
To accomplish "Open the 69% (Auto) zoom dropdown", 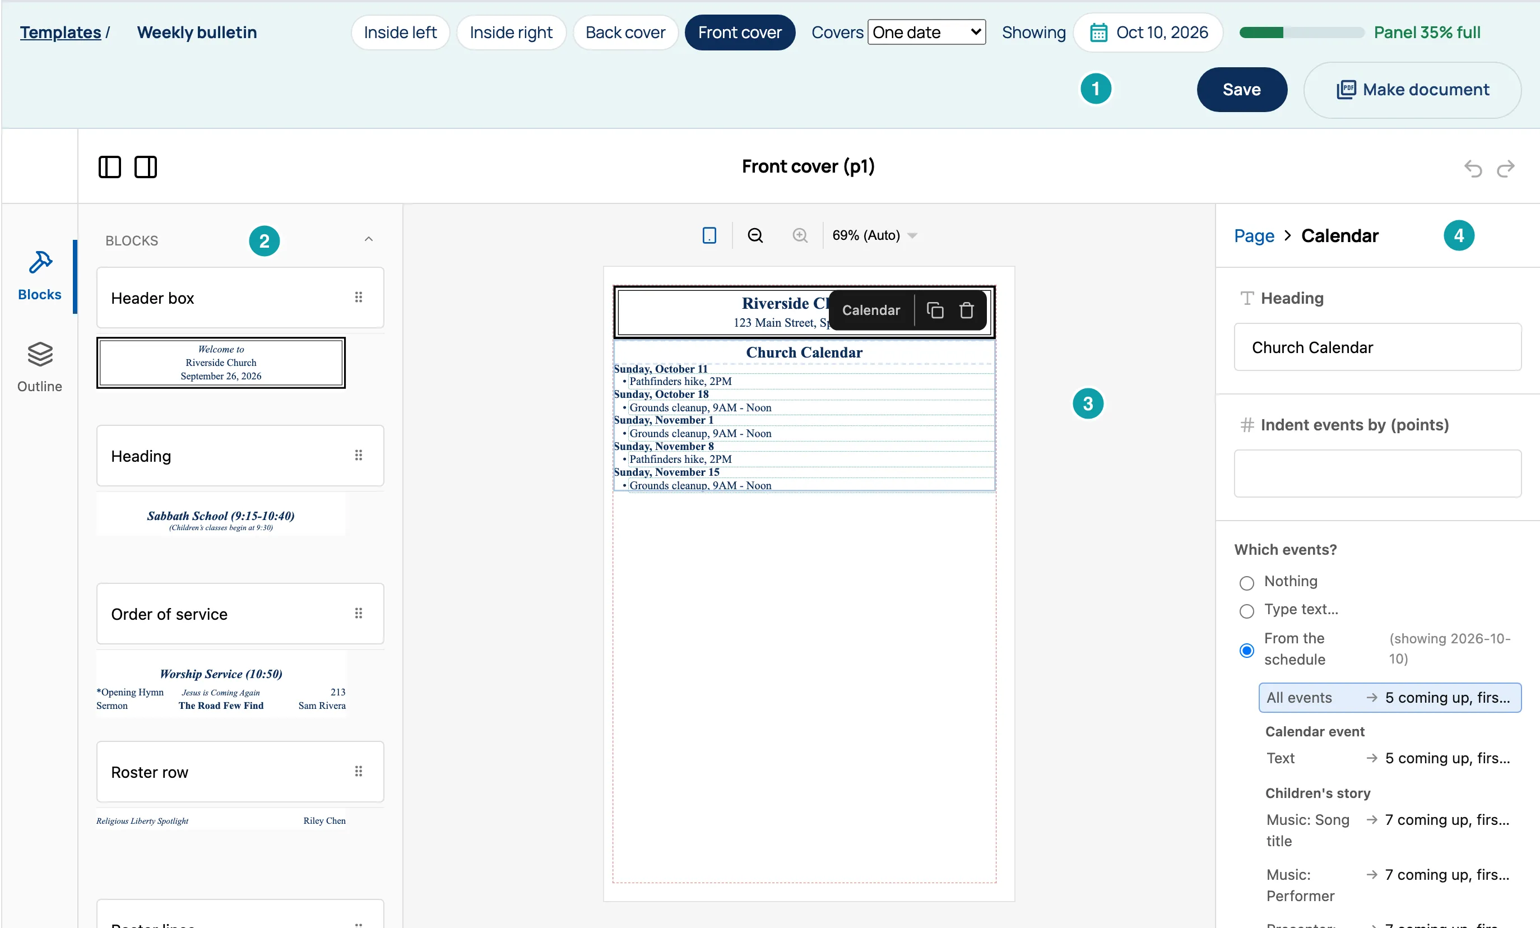I will [874, 235].
